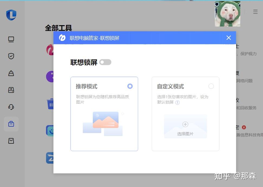
Task: Open the hamburger menu at top right
Action: tap(255, 12)
